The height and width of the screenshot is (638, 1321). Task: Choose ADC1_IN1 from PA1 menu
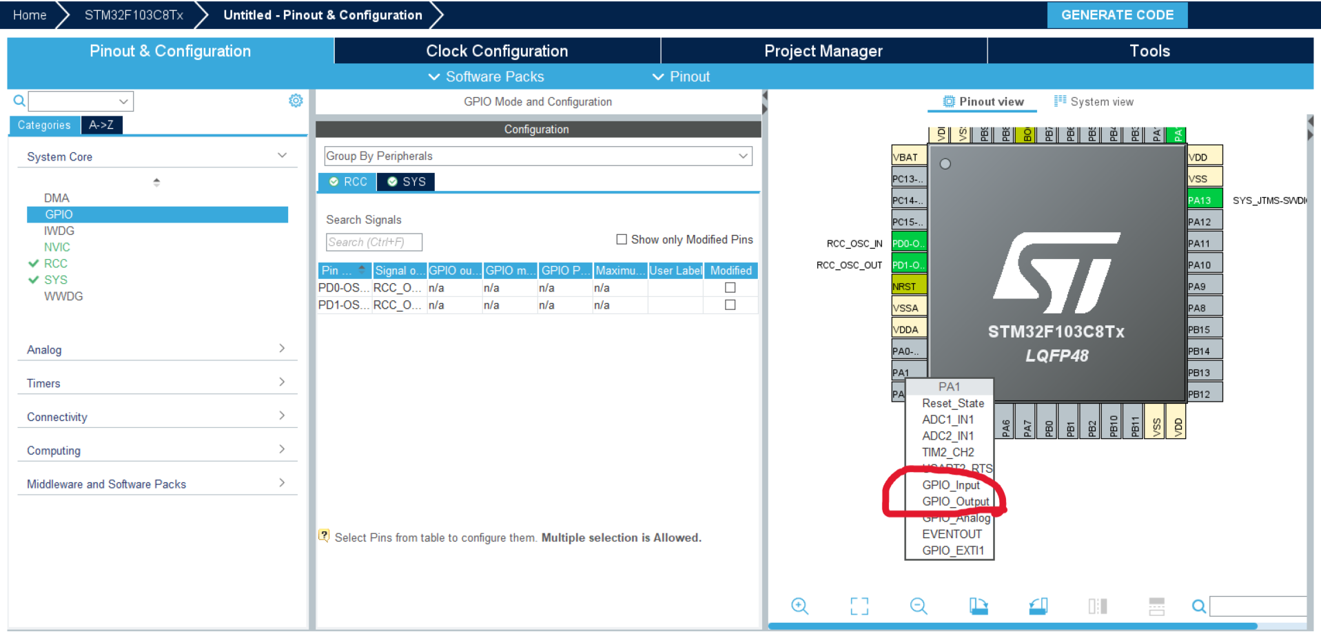(x=948, y=420)
